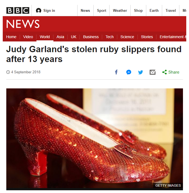Image resolution: width=189 pixels, height=193 pixels.
Task: Email the article via envelope icon
Action: click(x=153, y=72)
